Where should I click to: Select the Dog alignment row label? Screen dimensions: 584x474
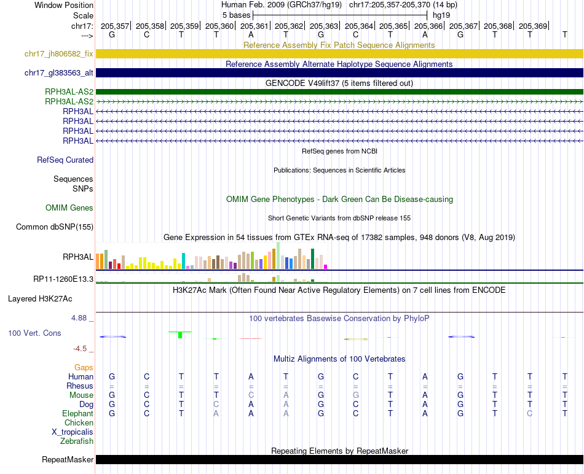coord(86,405)
